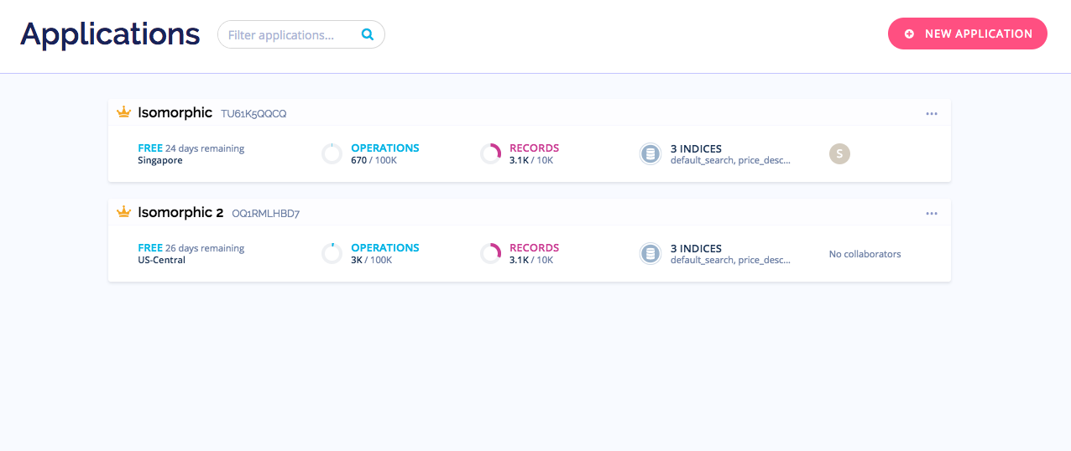This screenshot has width=1071, height=451.
Task: Open the three-dot menu for Isomorphic
Action: click(x=931, y=113)
